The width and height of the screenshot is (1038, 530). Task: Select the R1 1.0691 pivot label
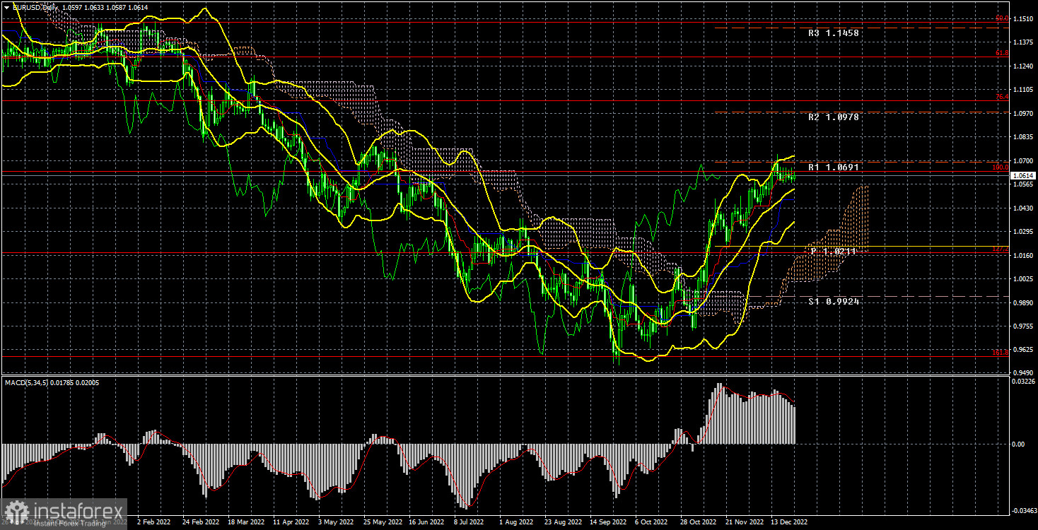834,167
